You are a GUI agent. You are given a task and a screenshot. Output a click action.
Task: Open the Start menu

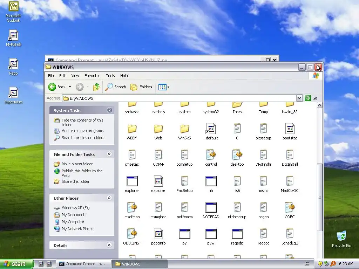(16, 264)
